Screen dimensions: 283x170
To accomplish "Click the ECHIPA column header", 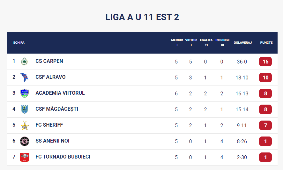I will (19, 43).
